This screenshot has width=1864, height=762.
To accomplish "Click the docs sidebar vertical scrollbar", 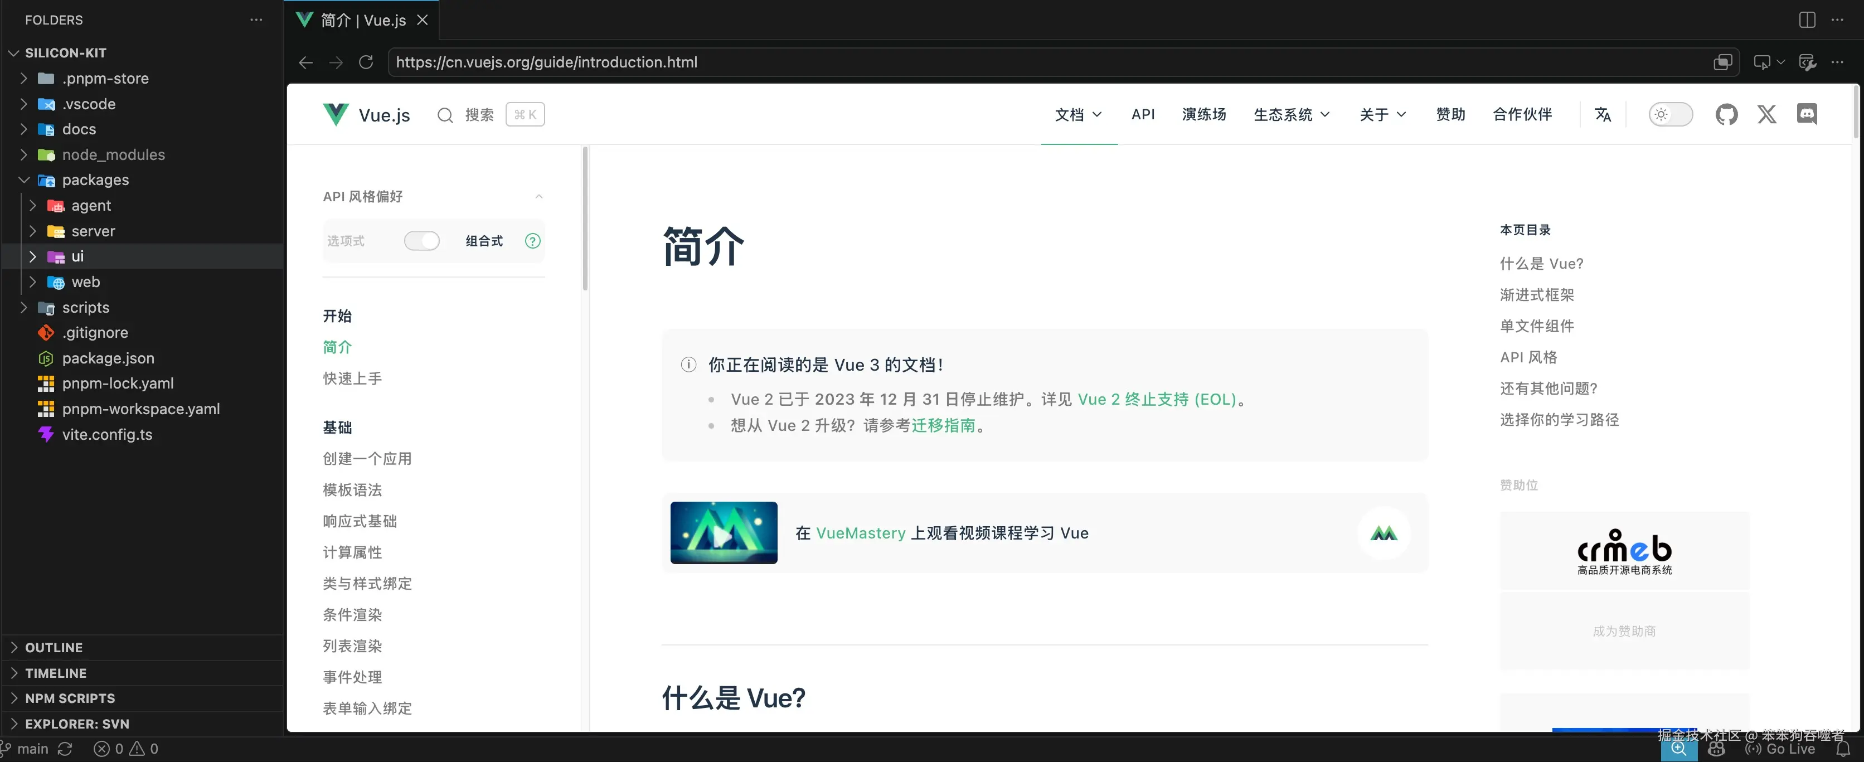I will [585, 219].
